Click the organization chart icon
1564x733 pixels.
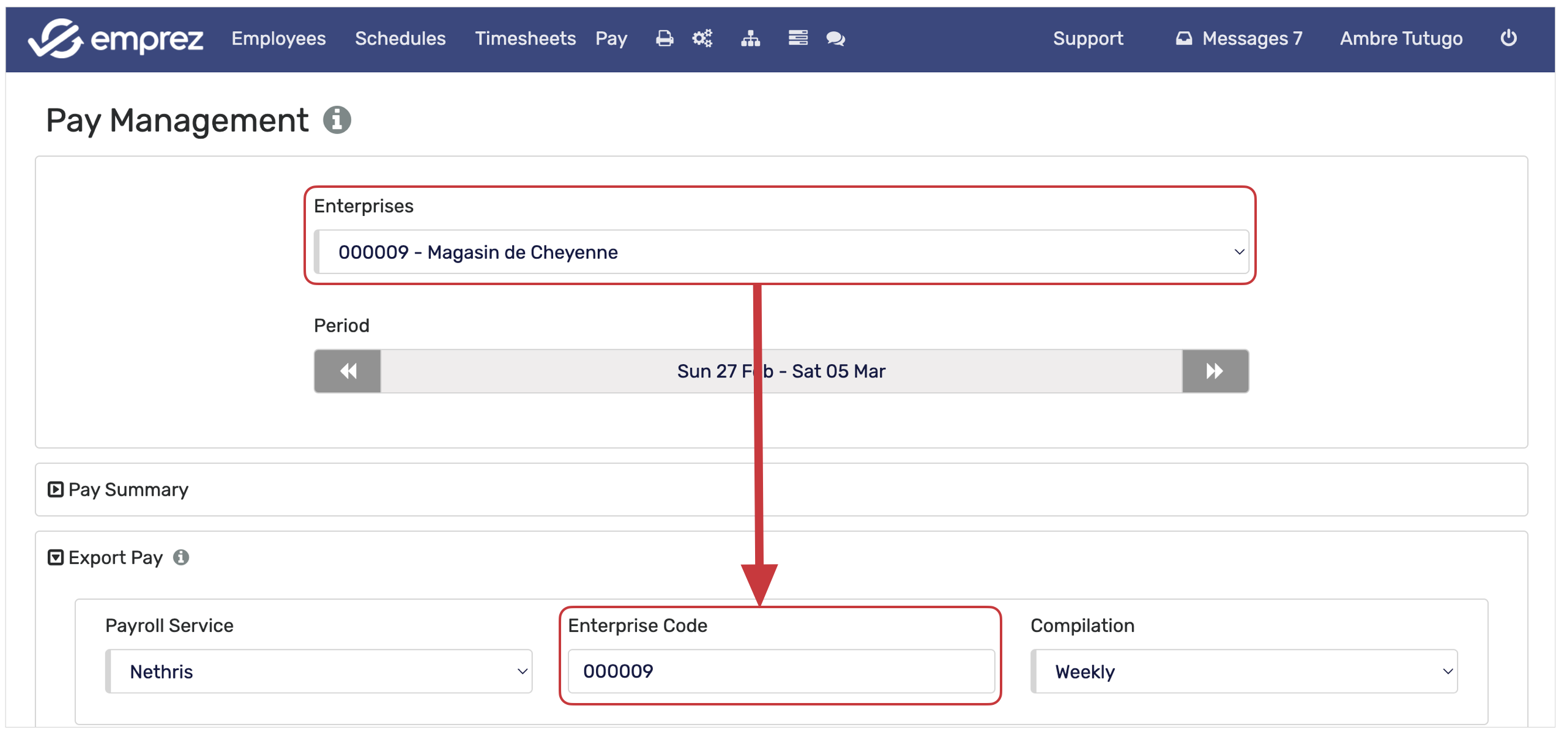750,39
